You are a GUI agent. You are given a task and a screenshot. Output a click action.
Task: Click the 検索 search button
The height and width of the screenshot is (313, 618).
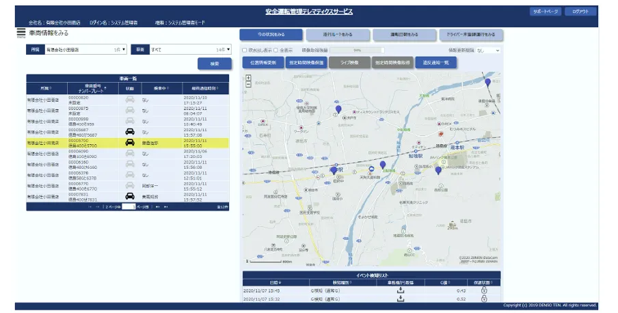point(215,64)
